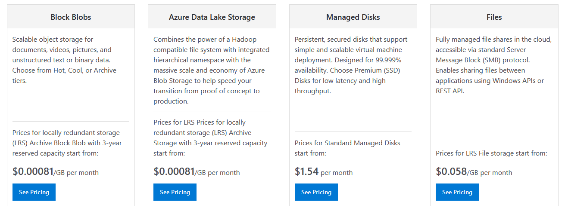Click the fully managed file shares description
Screen dimensions: 565x211
(493, 65)
